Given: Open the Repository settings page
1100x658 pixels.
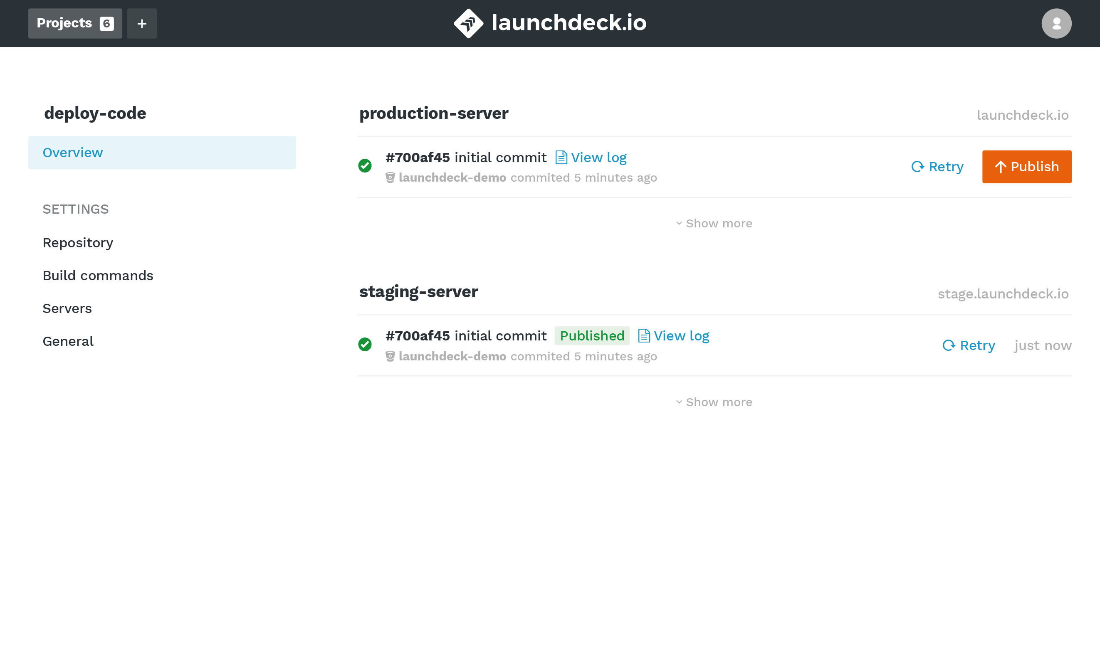Looking at the screenshot, I should click(x=78, y=242).
